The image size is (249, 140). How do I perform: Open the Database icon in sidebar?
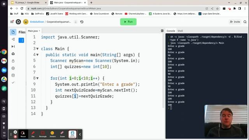tap(13, 75)
